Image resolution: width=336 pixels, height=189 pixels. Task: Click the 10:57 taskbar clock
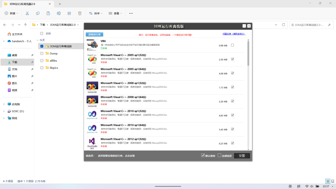(326, 186)
